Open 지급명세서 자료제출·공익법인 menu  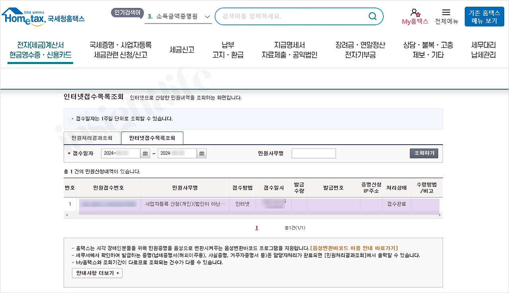coord(289,50)
